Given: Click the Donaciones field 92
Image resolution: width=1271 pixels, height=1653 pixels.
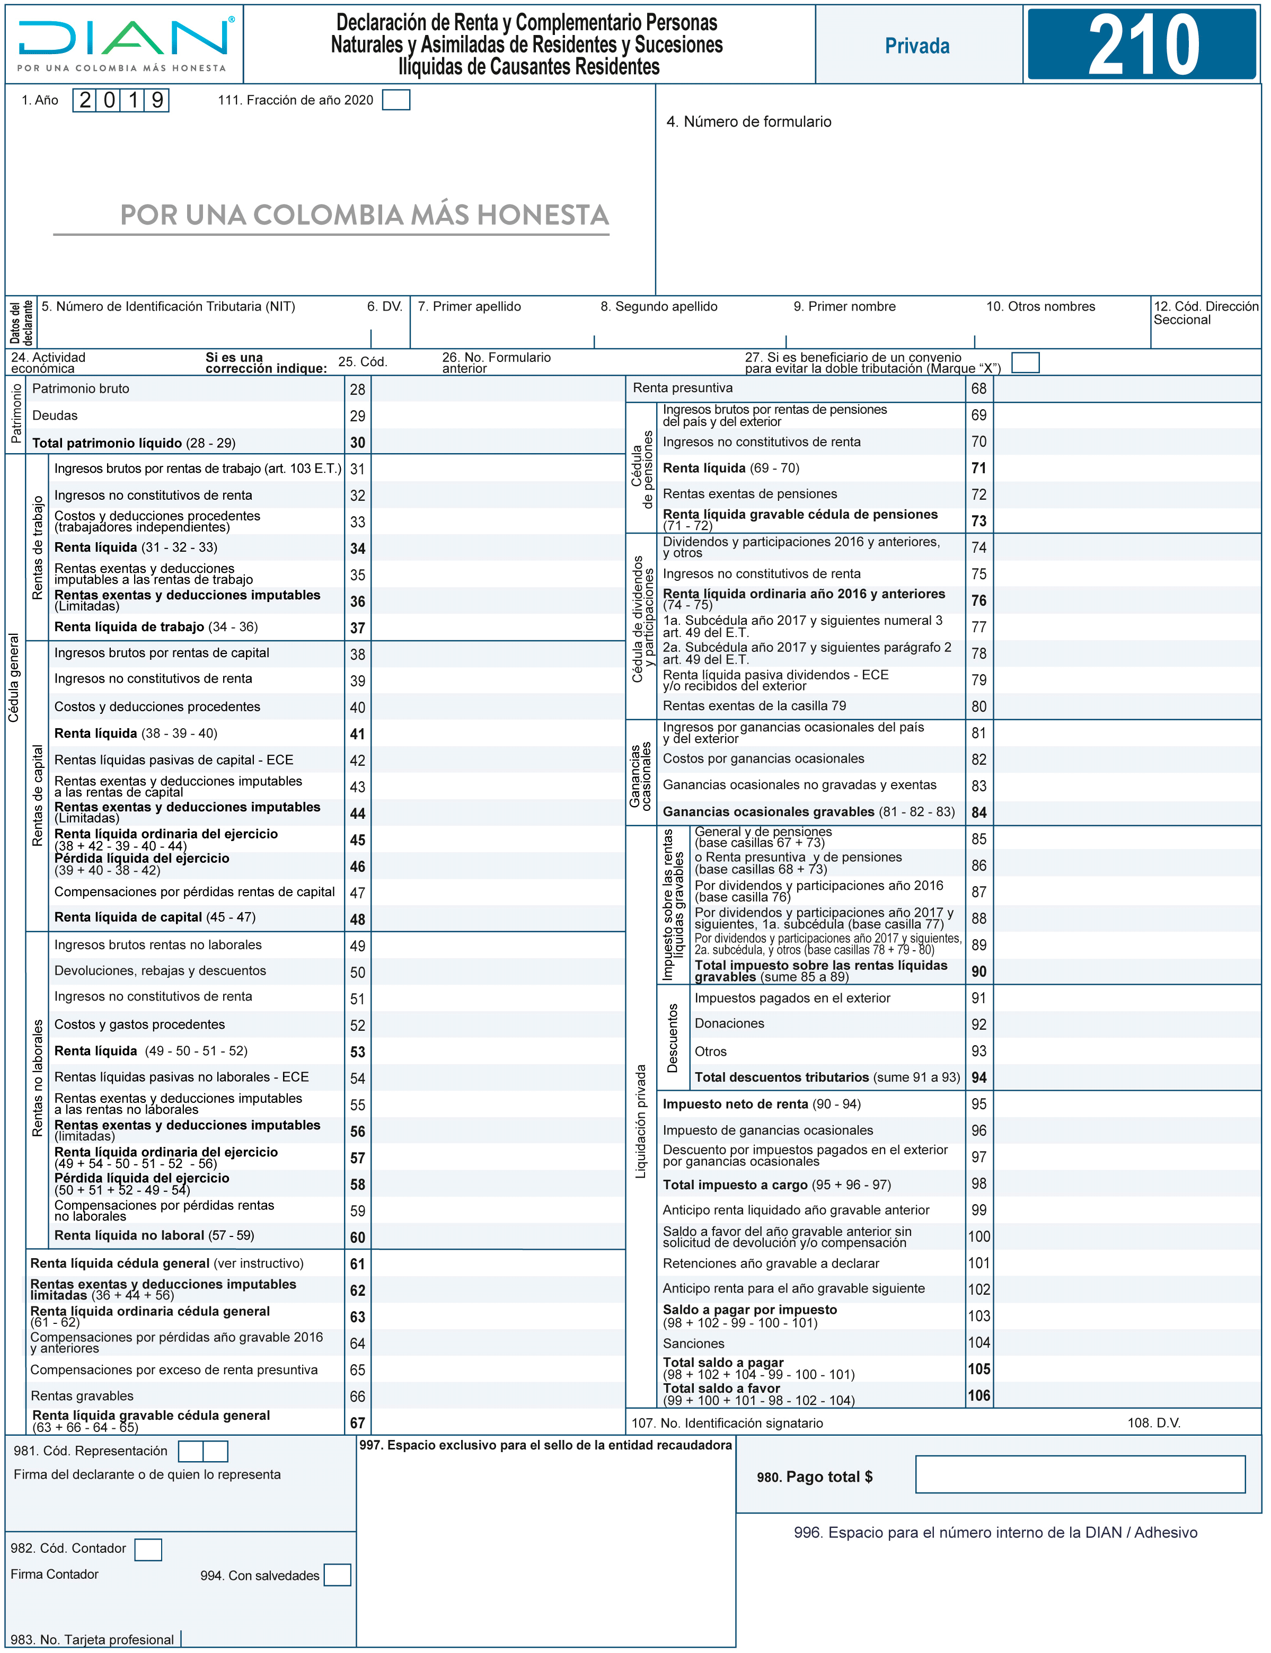Looking at the screenshot, I should click(x=1126, y=1023).
